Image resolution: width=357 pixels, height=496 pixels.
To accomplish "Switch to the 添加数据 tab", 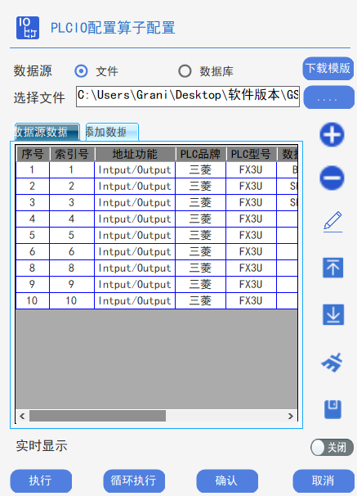I will tap(112, 132).
